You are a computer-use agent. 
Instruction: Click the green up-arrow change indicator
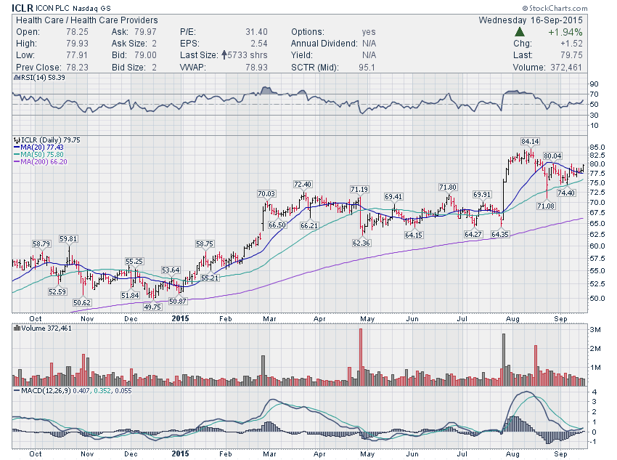[520, 32]
